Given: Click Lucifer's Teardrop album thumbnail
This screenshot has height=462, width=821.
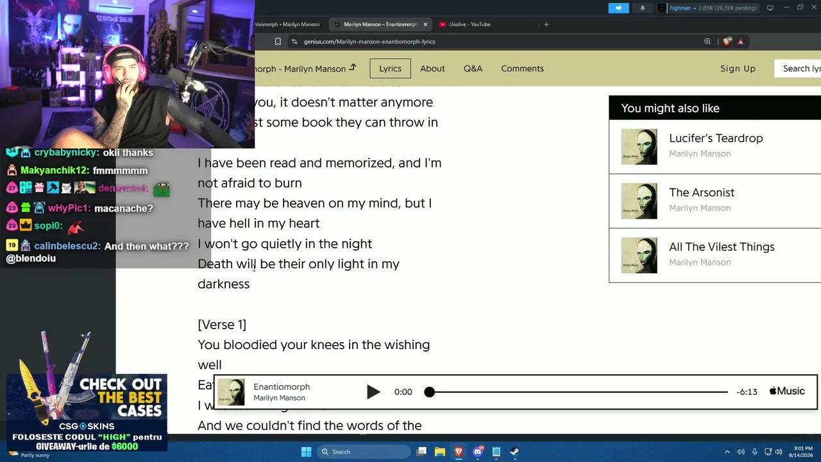Looking at the screenshot, I should (639, 146).
